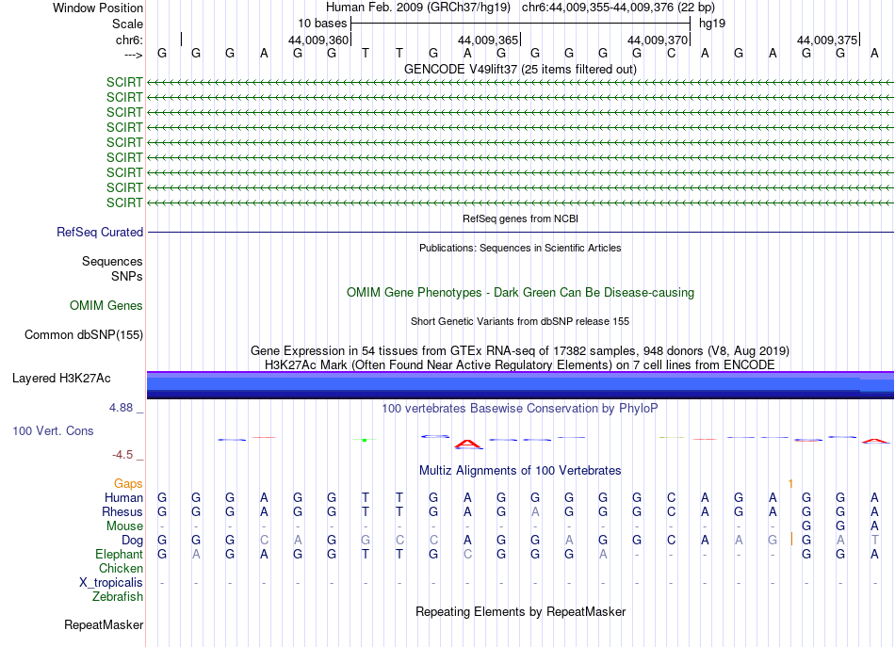This screenshot has width=895, height=647.
Task: Click the RefSeq Curated track label
Action: click(x=99, y=233)
